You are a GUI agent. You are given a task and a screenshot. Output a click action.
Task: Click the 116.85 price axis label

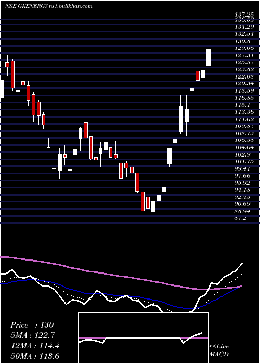[244, 98]
